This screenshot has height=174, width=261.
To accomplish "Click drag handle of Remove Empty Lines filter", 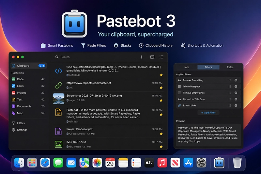I will click(230, 93).
